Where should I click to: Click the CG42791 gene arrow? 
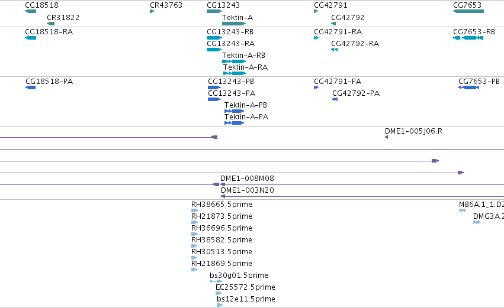[x=316, y=11]
